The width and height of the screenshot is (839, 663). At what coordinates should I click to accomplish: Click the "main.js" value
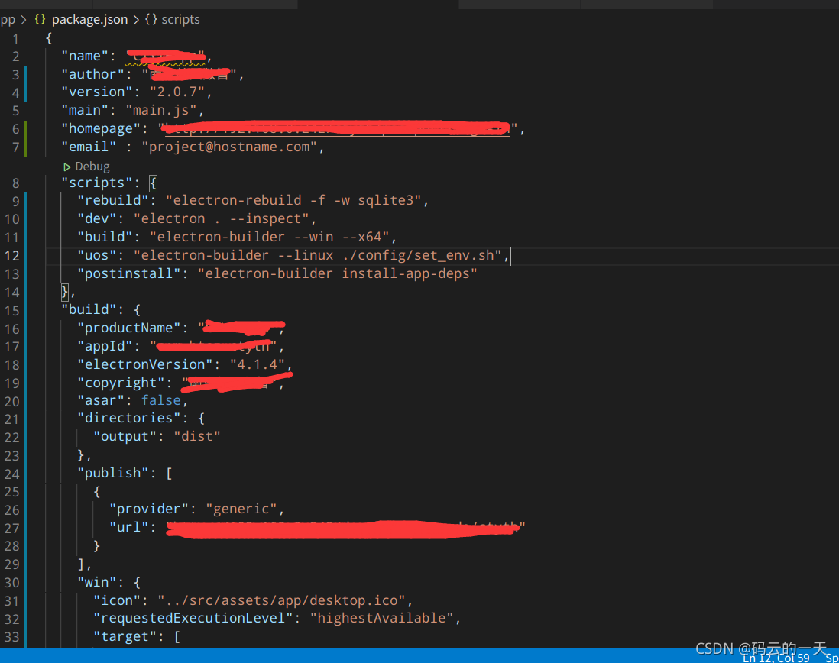click(161, 110)
